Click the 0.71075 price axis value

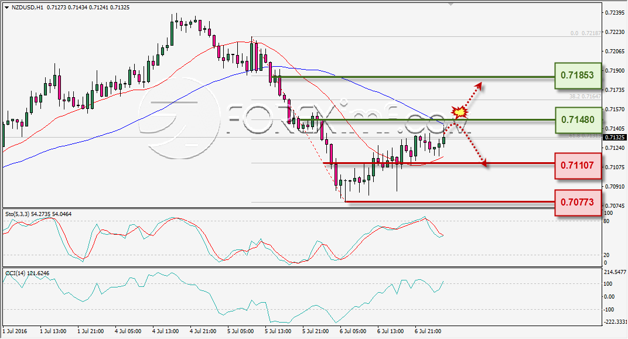click(615, 167)
